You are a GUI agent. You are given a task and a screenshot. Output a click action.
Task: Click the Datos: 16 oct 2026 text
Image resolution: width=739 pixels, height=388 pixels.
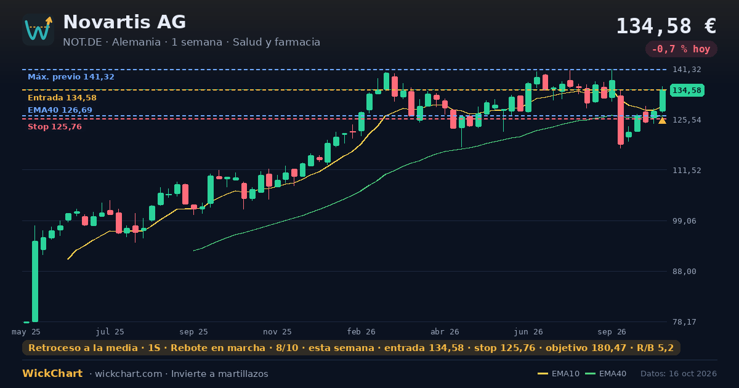pos(679,374)
